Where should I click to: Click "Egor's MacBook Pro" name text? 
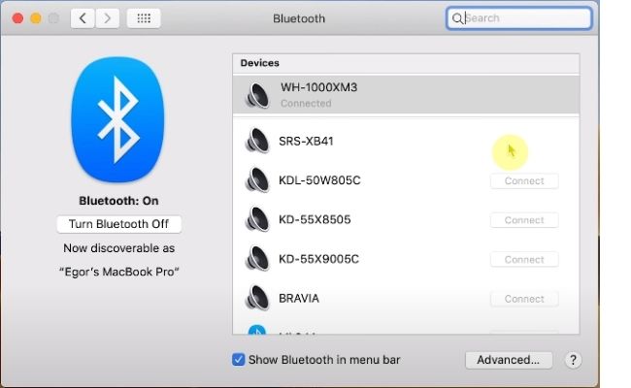(x=119, y=272)
